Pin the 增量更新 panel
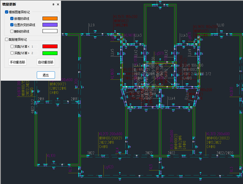This screenshot has width=243, height=184. [x=54, y=4]
